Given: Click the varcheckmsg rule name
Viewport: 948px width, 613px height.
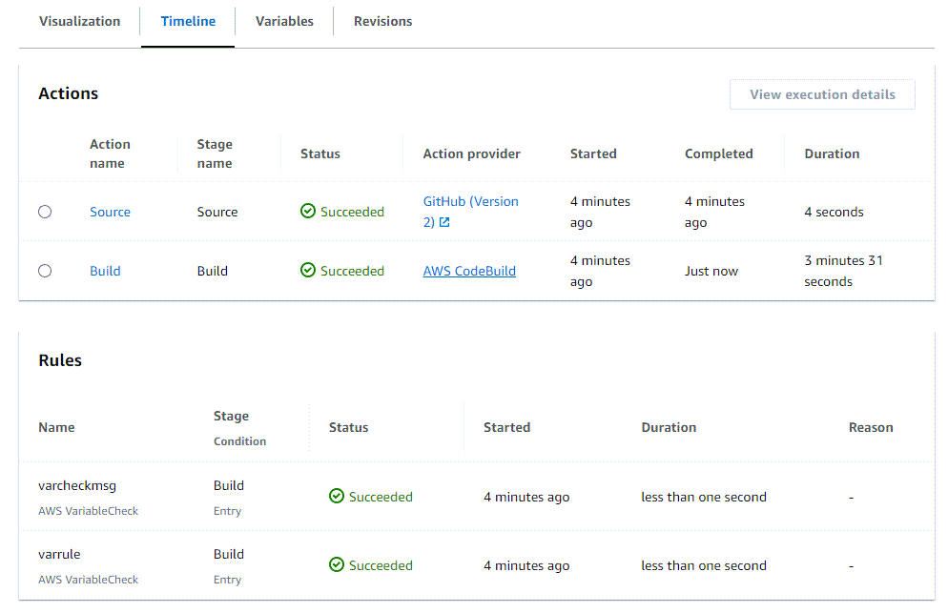Looking at the screenshot, I should 77,485.
